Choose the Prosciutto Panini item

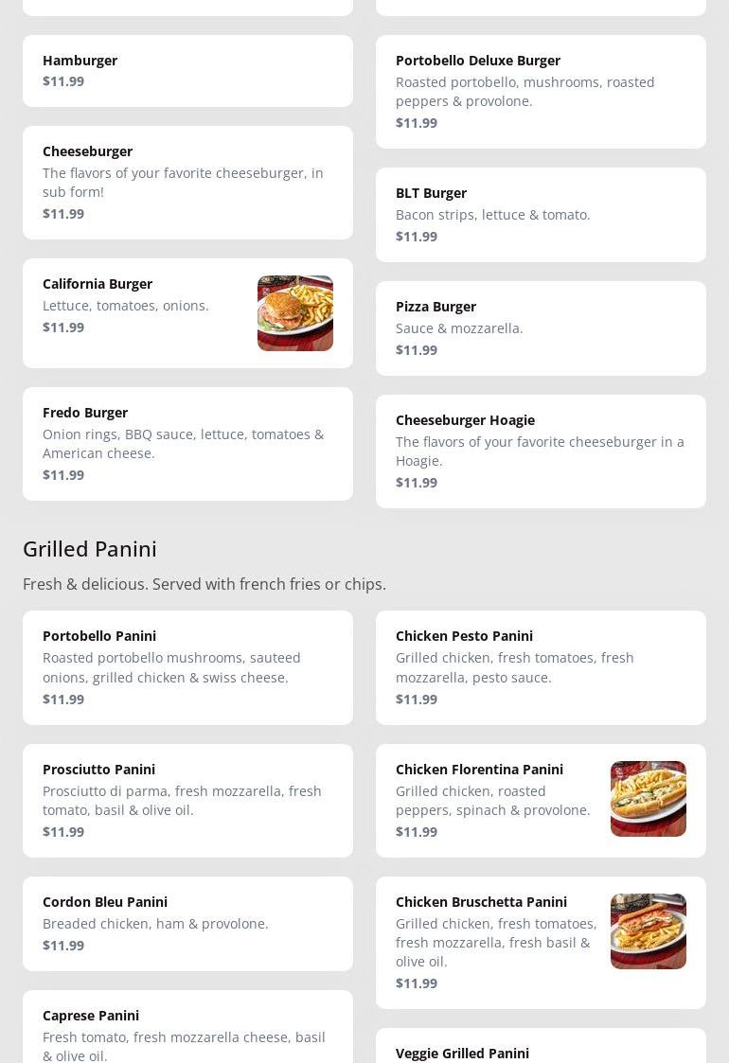[x=187, y=801]
